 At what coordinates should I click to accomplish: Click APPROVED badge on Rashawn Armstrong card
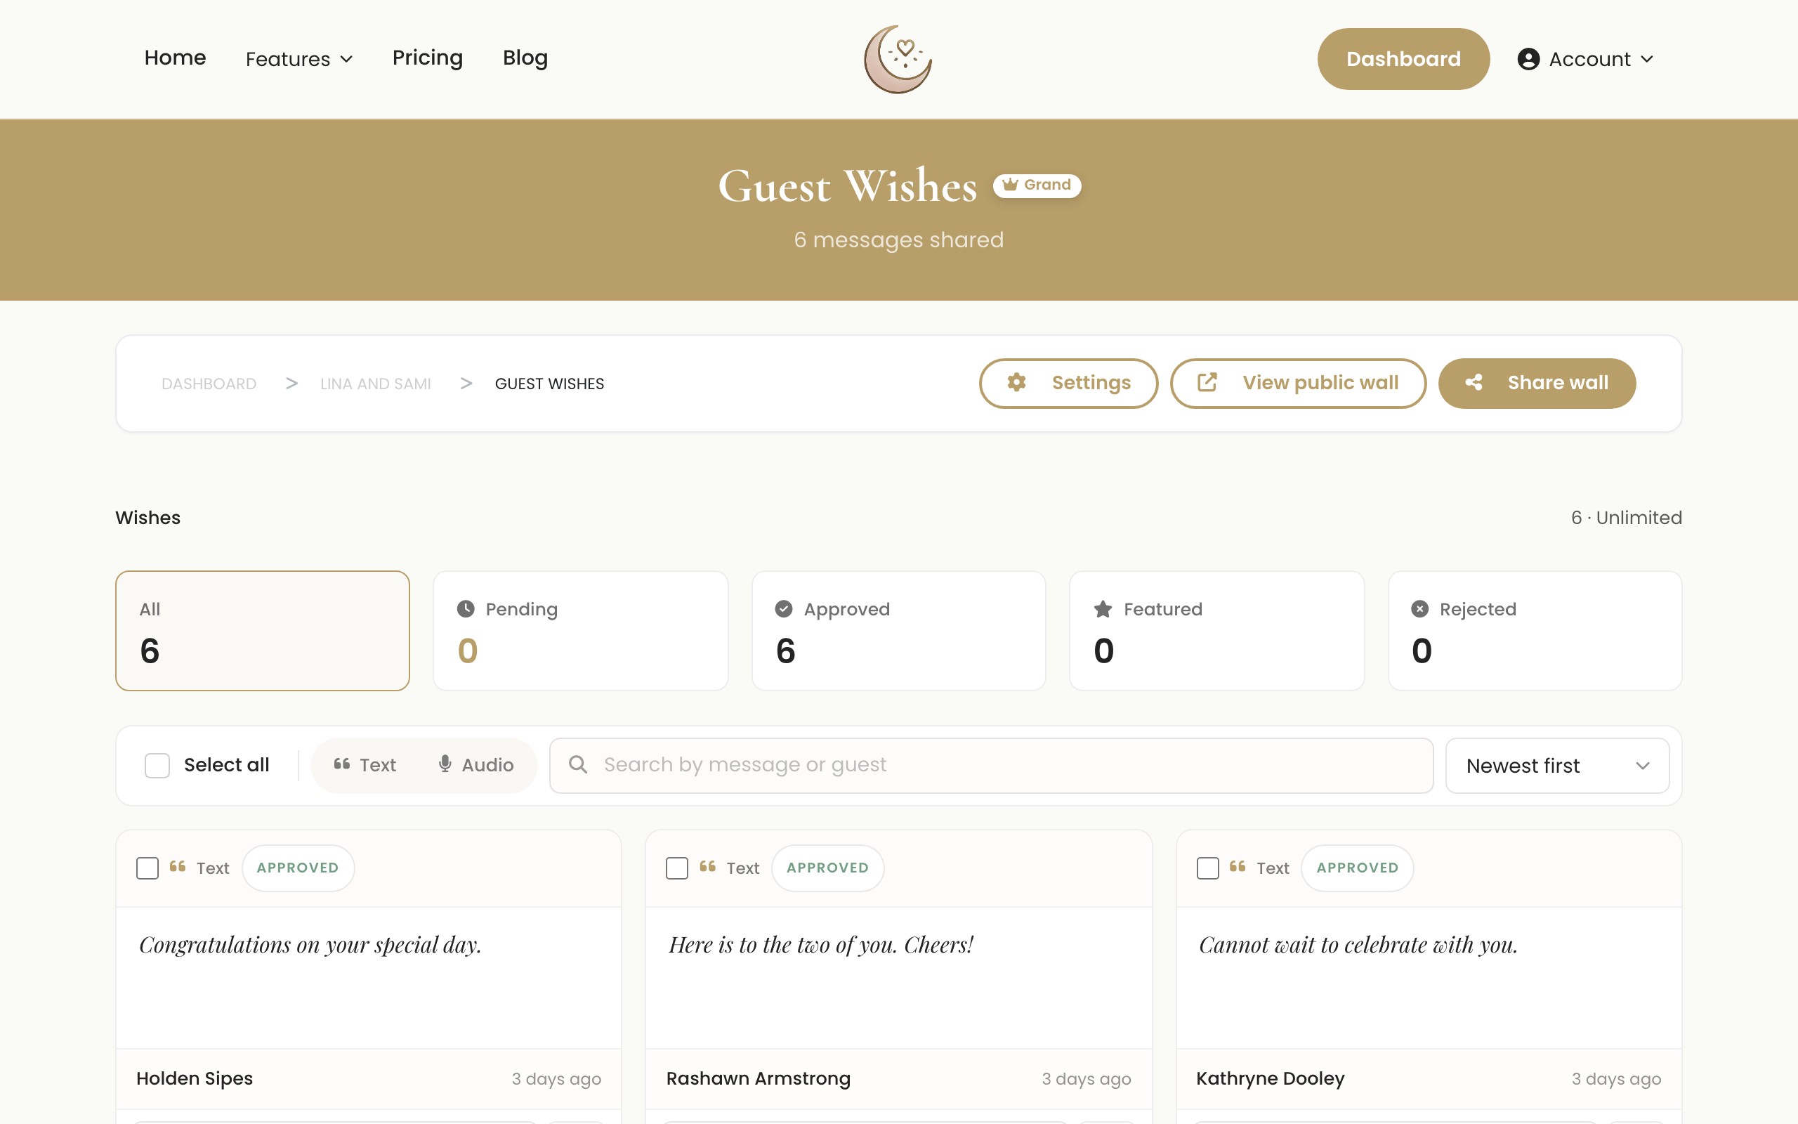click(x=827, y=868)
